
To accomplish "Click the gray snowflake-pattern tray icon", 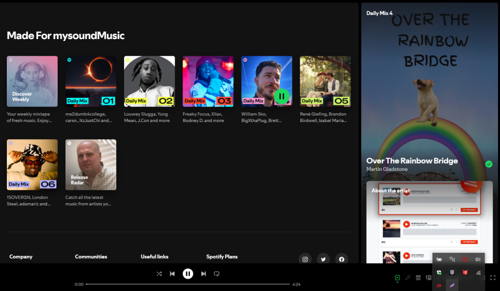I will pyautogui.click(x=452, y=272).
